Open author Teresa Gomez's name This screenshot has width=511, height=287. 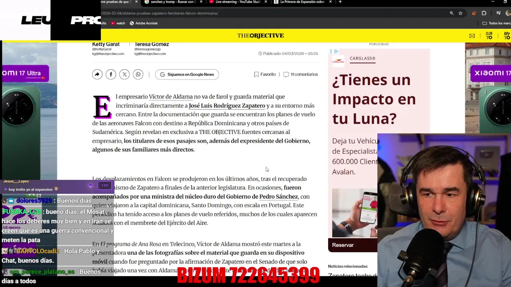[152, 44]
